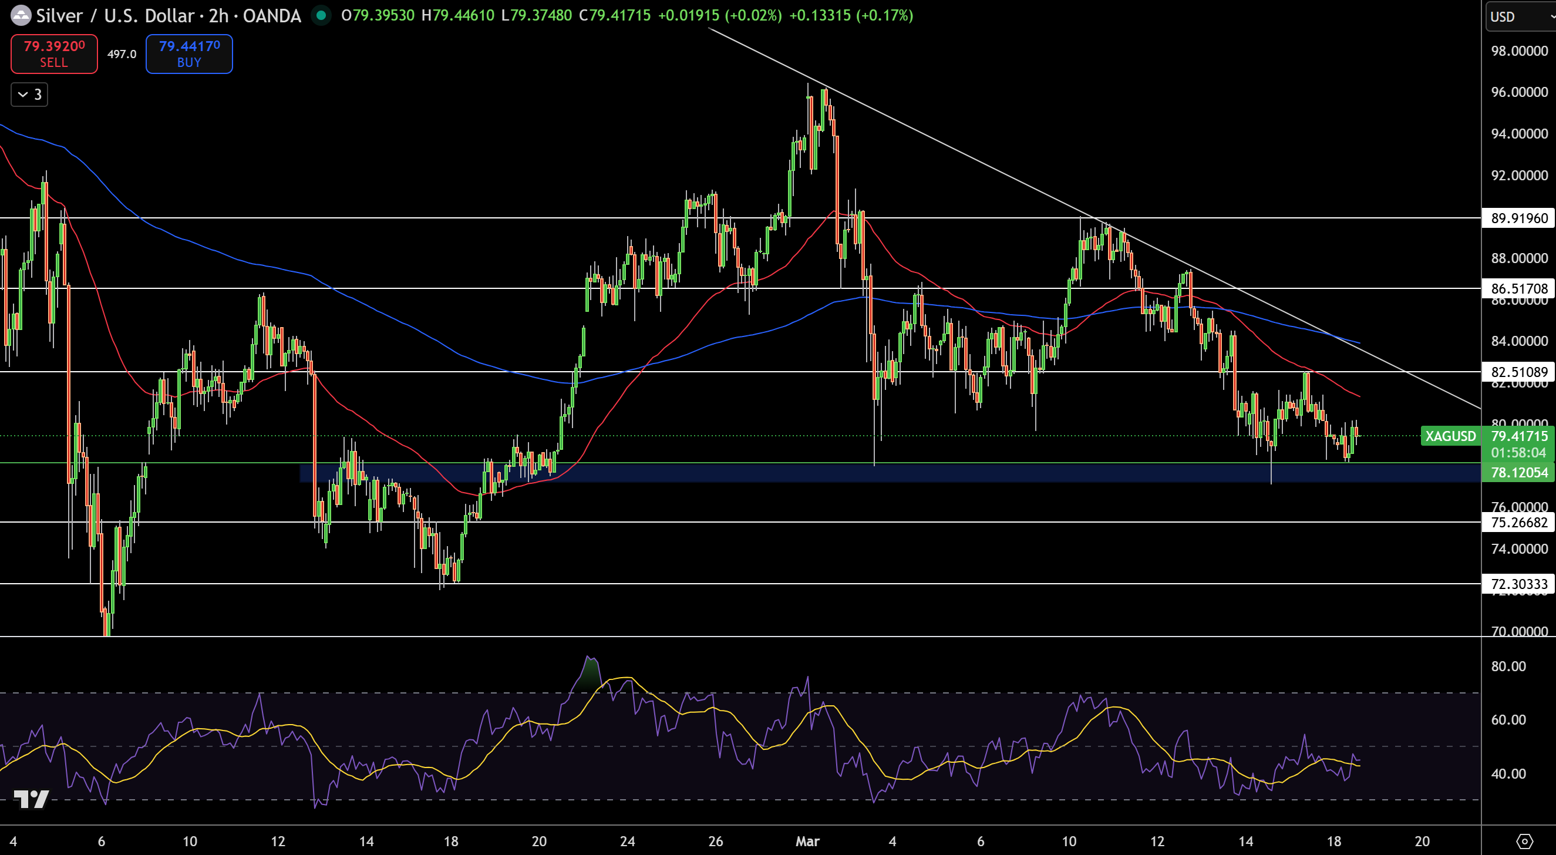Click the 2h timeframe label
1556x855 pixels.
(x=218, y=16)
